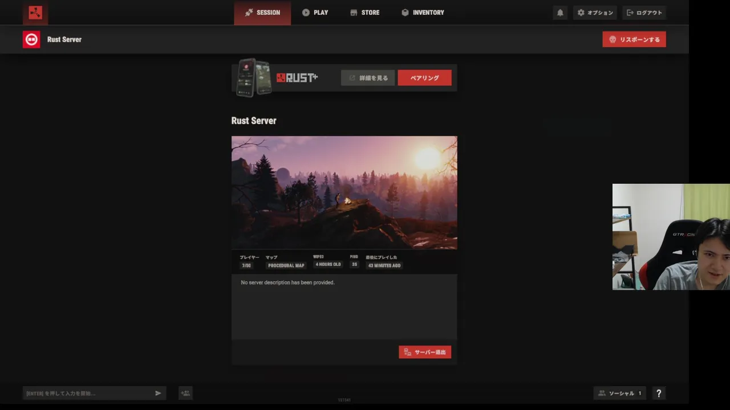Go to the INVENTORY tab
Image resolution: width=730 pixels, height=410 pixels.
point(423,13)
